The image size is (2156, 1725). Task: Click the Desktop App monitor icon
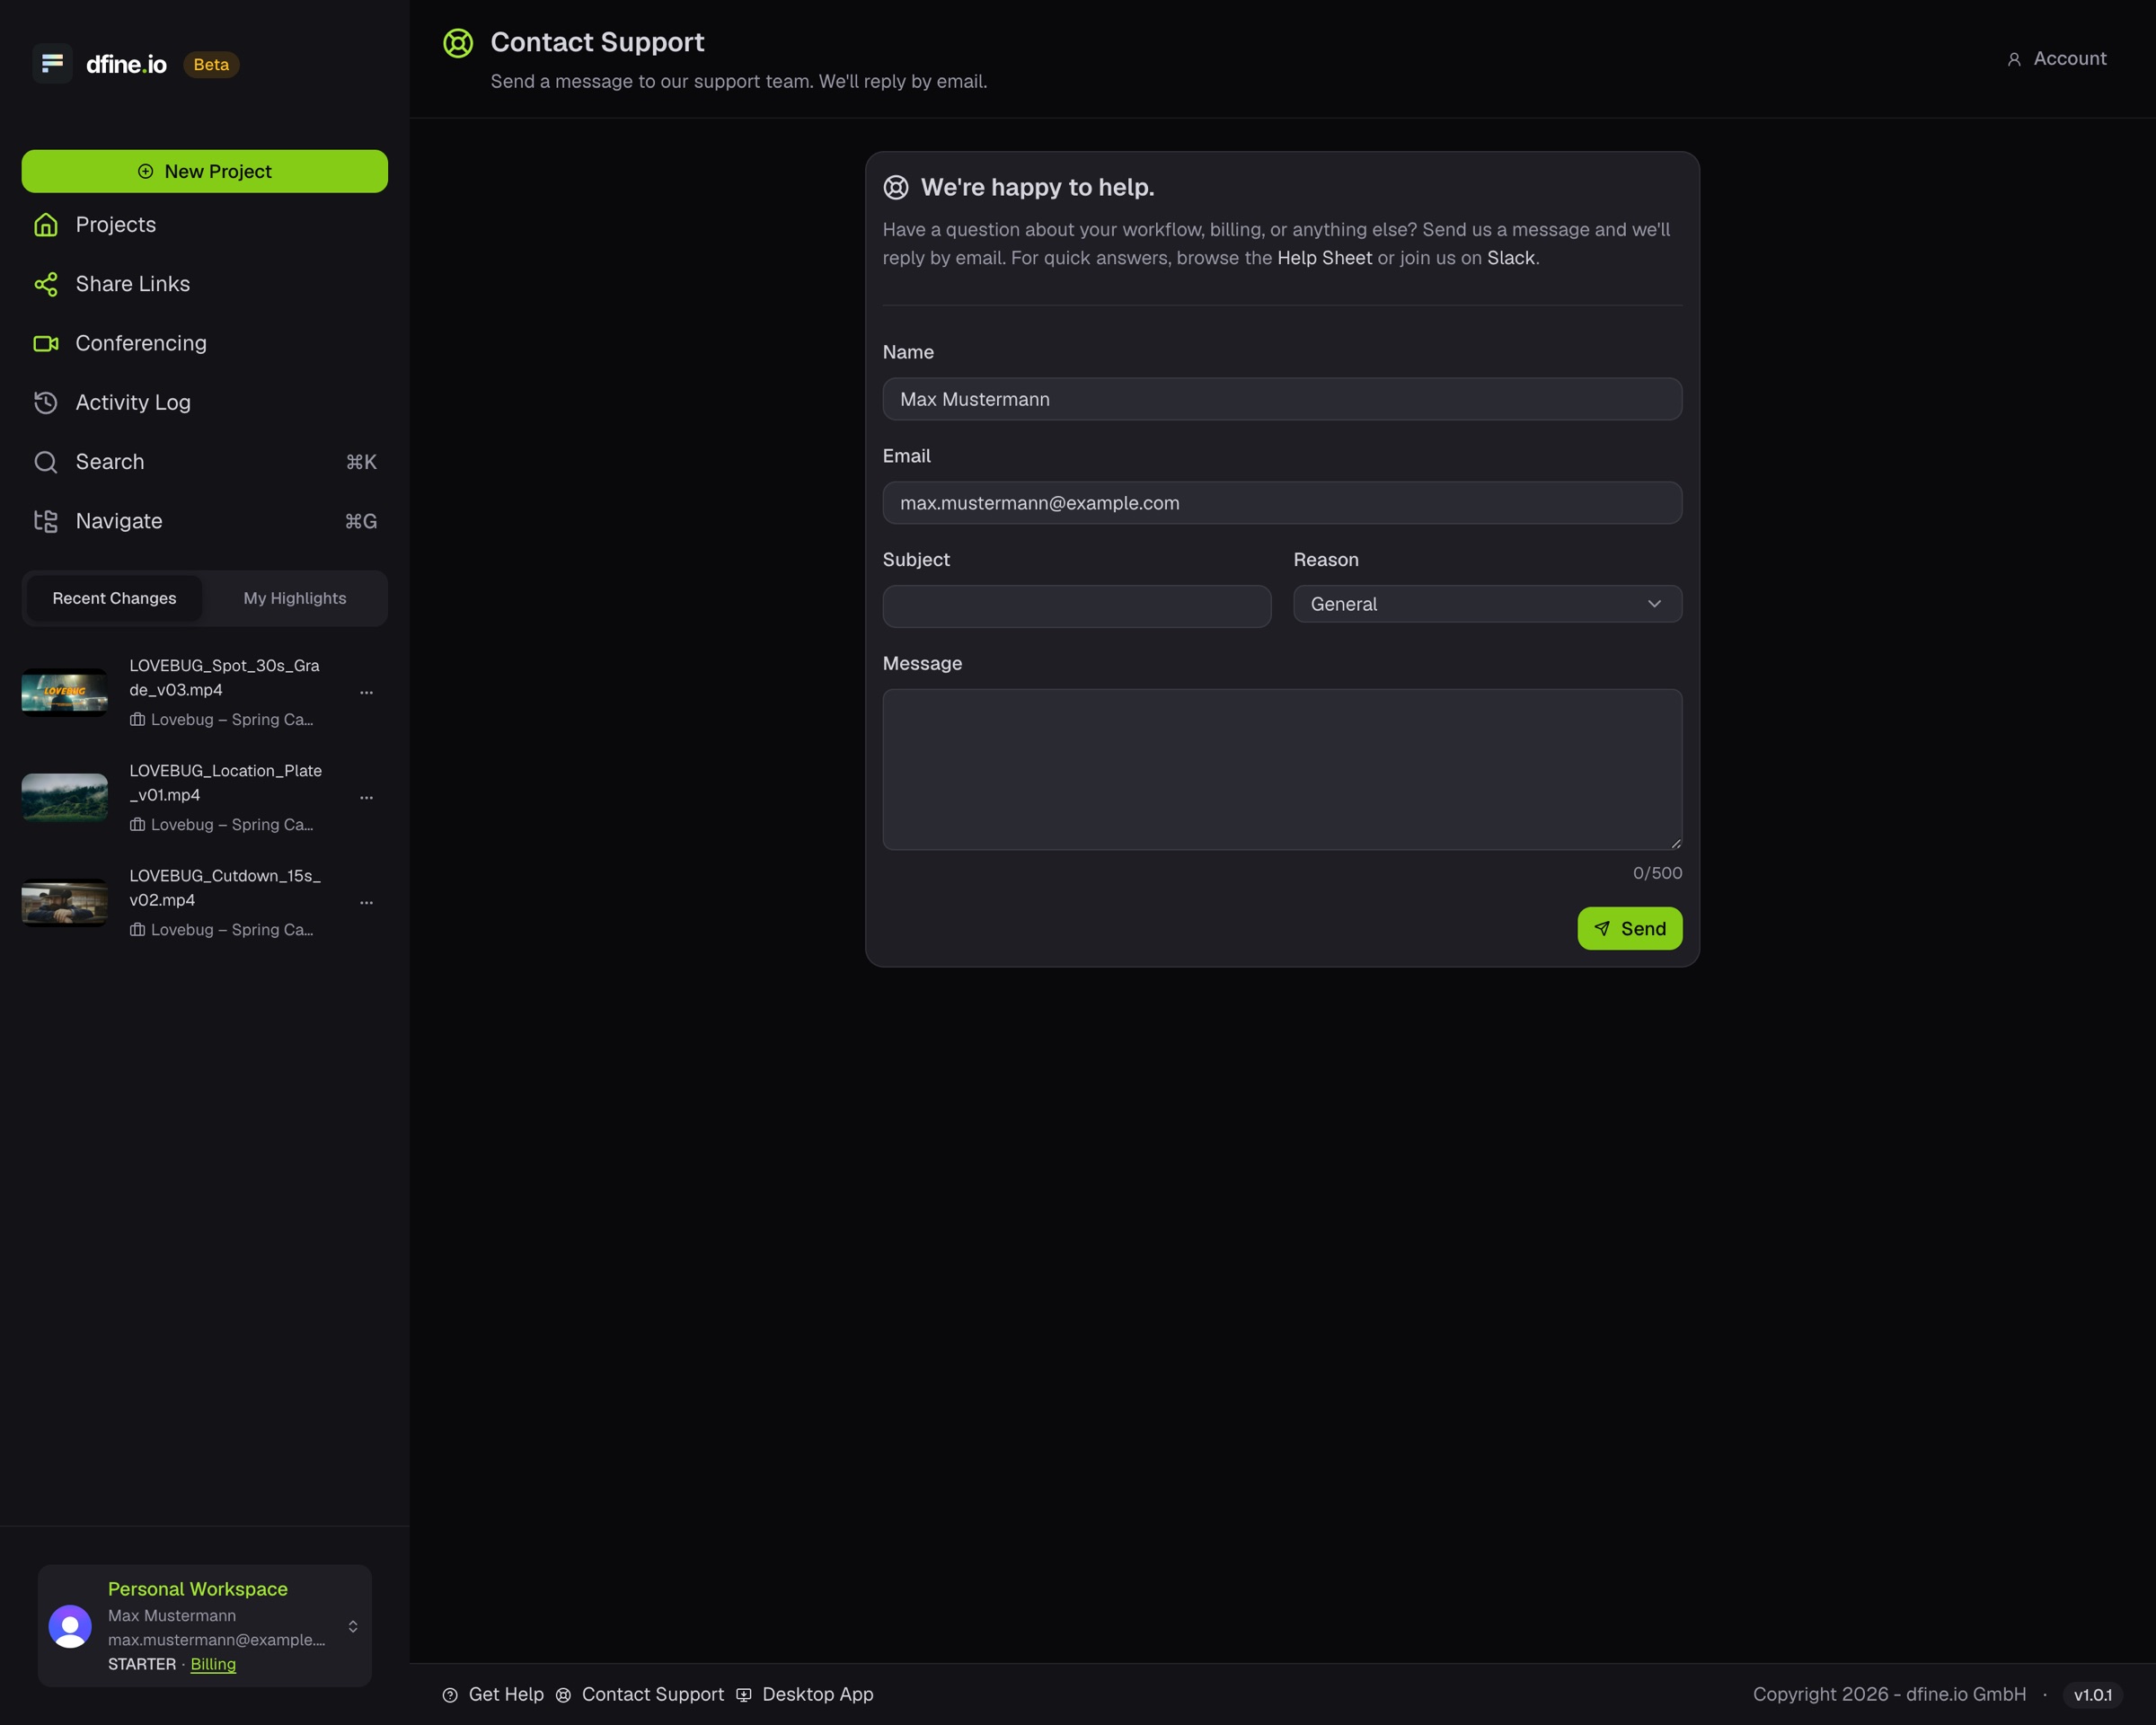(x=744, y=1694)
